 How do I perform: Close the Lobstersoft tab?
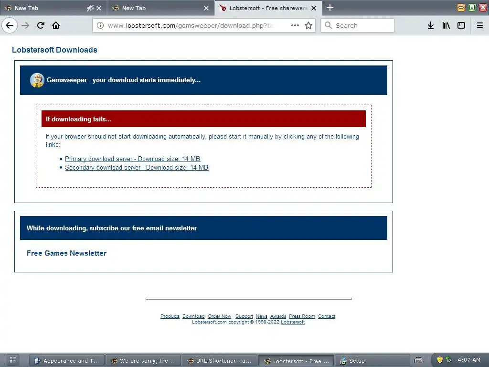(x=314, y=8)
